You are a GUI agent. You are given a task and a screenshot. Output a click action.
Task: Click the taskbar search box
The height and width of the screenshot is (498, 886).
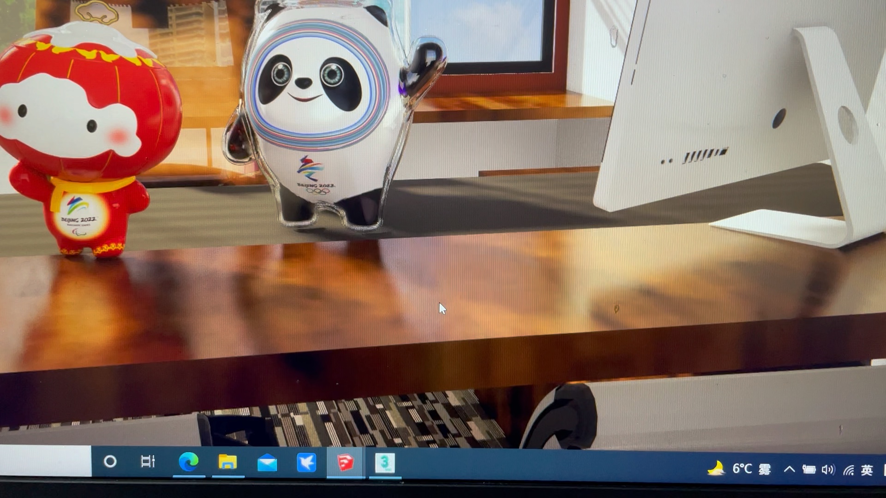coord(45,460)
